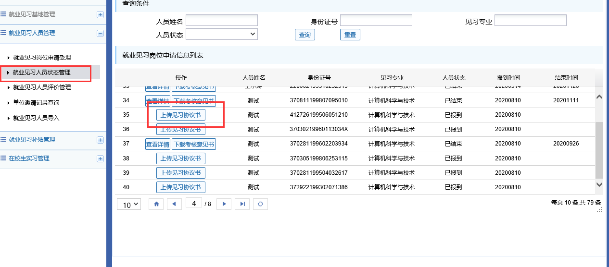Click ID number 37030219960113034X
609x267 pixels.
[319, 130]
